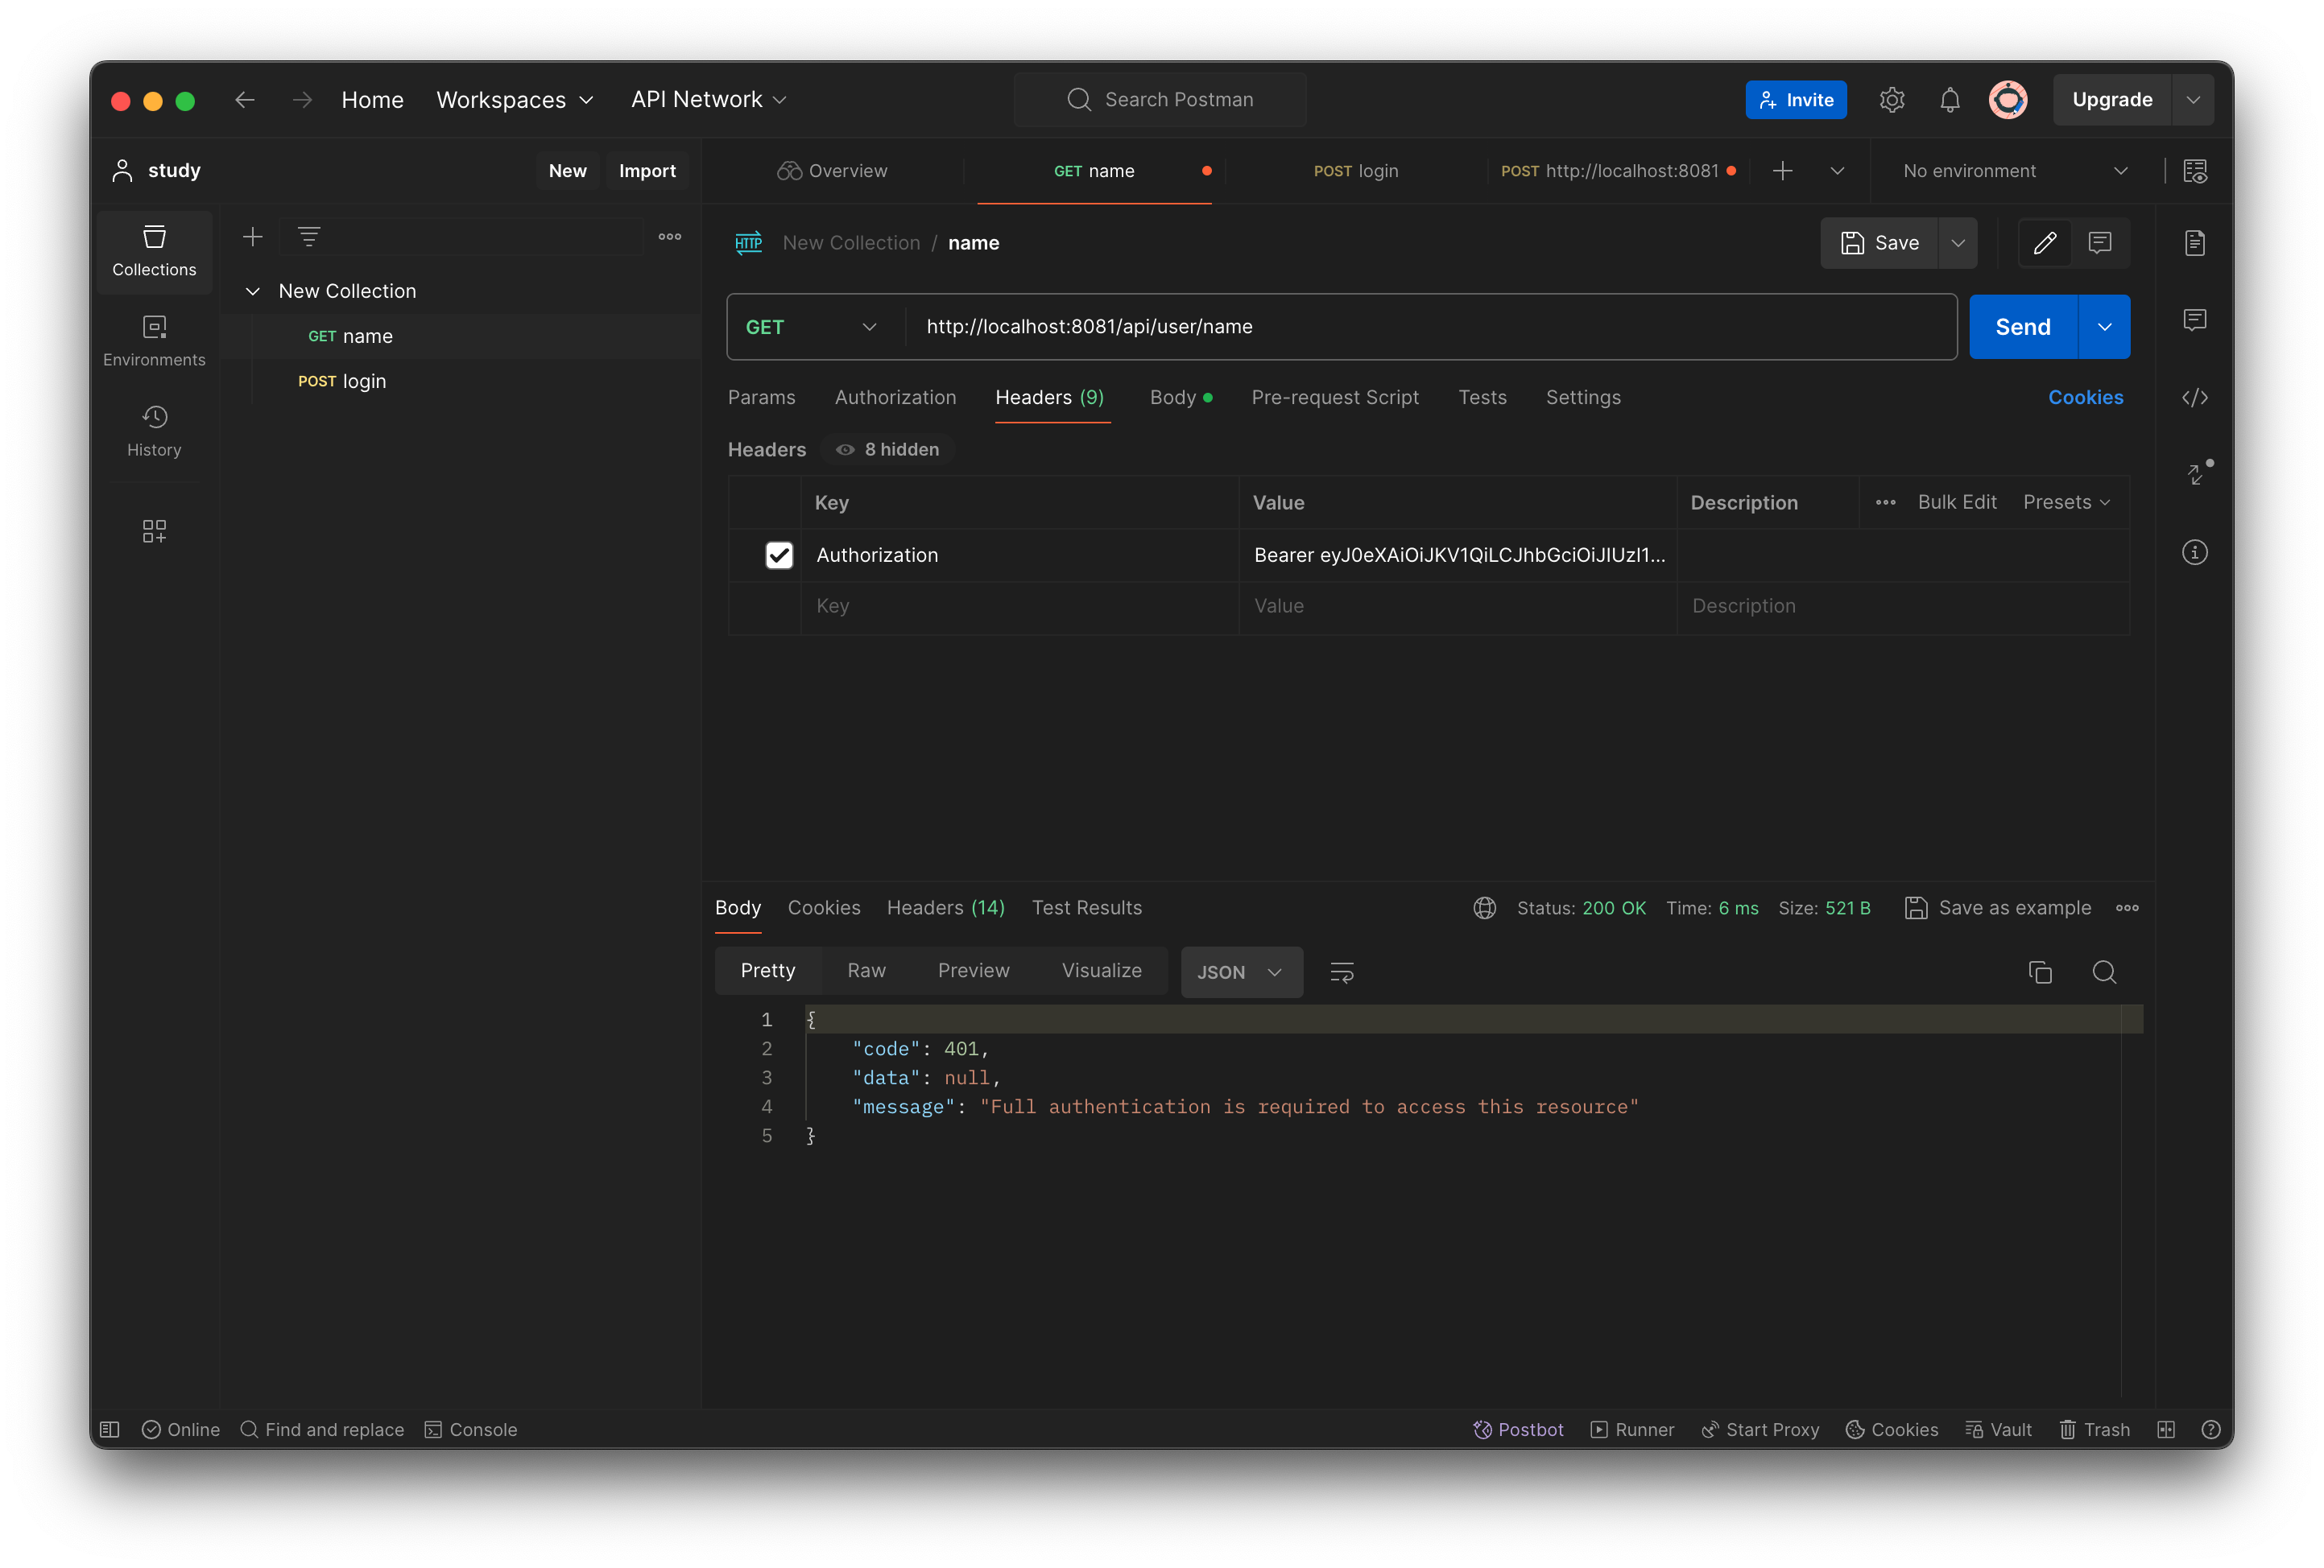This screenshot has height=1568, width=2324.
Task: Open the request info icon
Action: 2194,553
